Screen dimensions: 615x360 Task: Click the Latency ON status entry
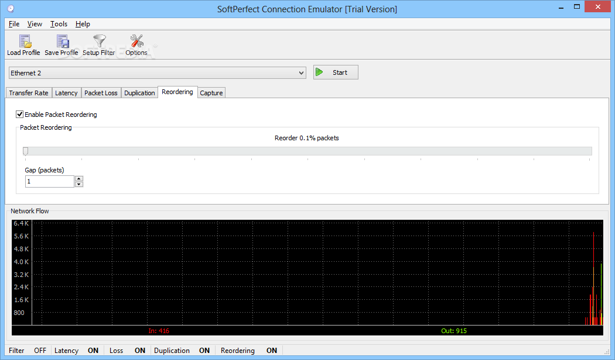(x=77, y=351)
